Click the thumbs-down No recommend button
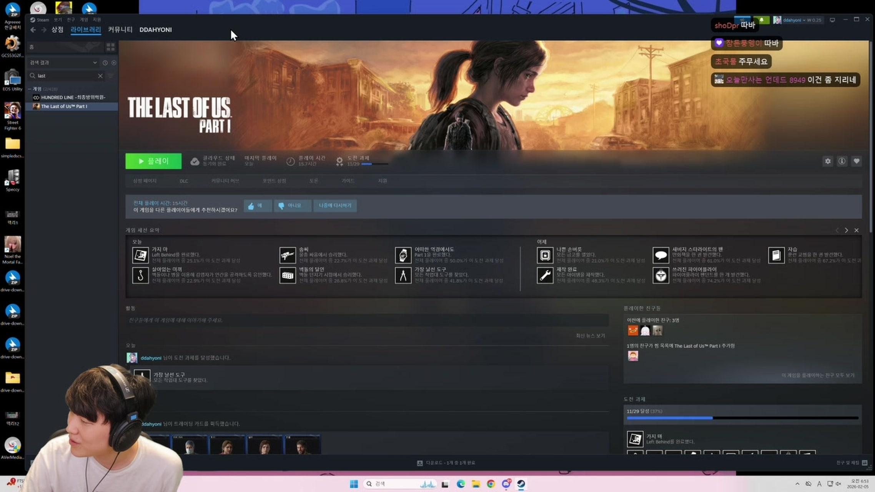Screen dimensions: 875x492 292,206
